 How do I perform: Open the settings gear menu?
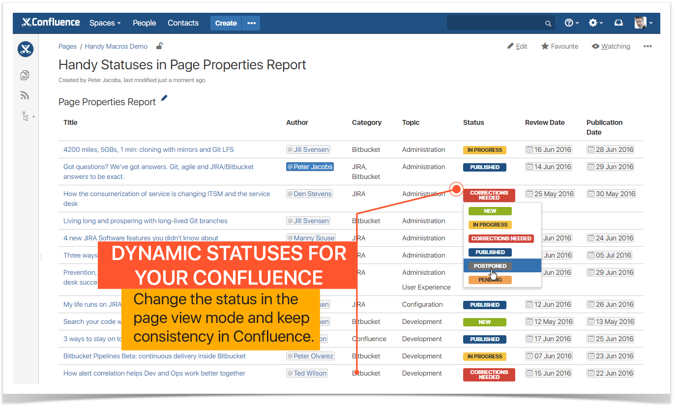tap(595, 23)
